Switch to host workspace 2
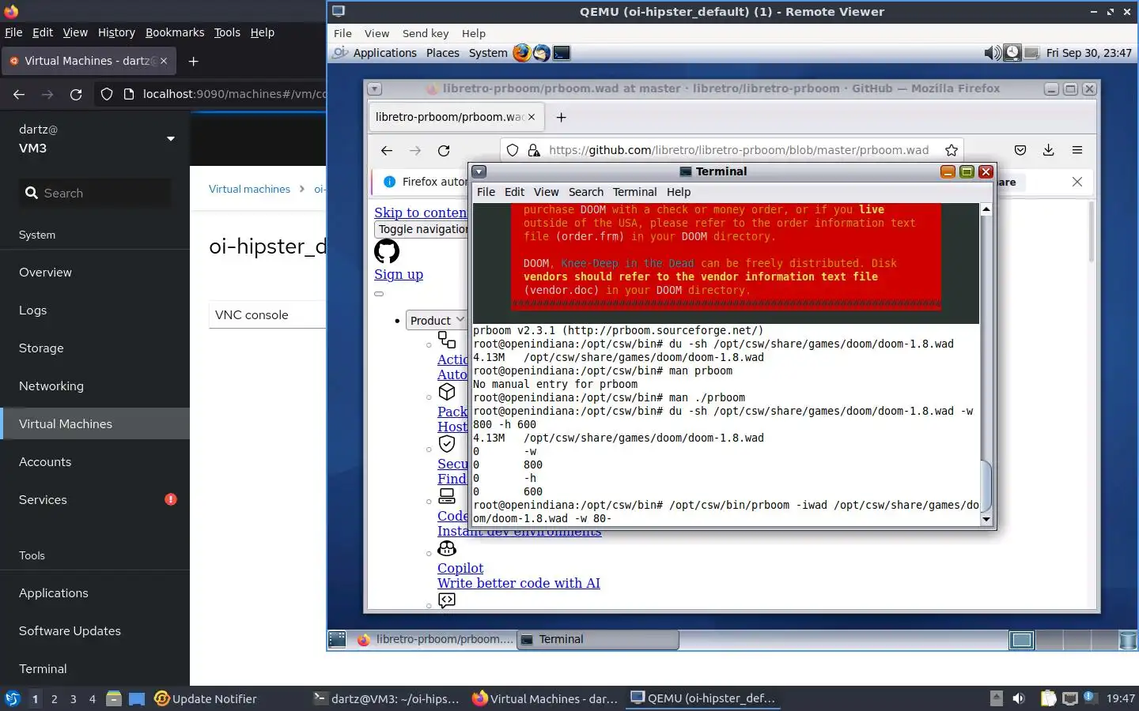Viewport: 1139px width, 711px height. pos(54,699)
